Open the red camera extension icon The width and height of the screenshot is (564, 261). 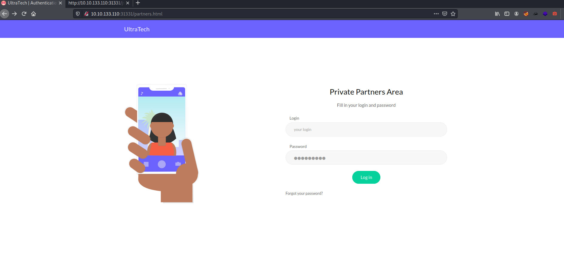[555, 14]
